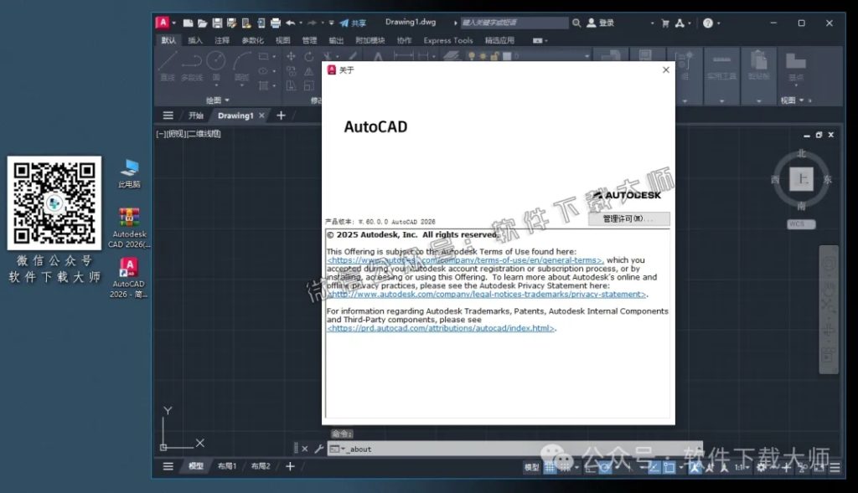Image resolution: width=858 pixels, height=493 pixels.
Task: Click the Plot icon in Quick Access toolbar
Action: coord(276,22)
